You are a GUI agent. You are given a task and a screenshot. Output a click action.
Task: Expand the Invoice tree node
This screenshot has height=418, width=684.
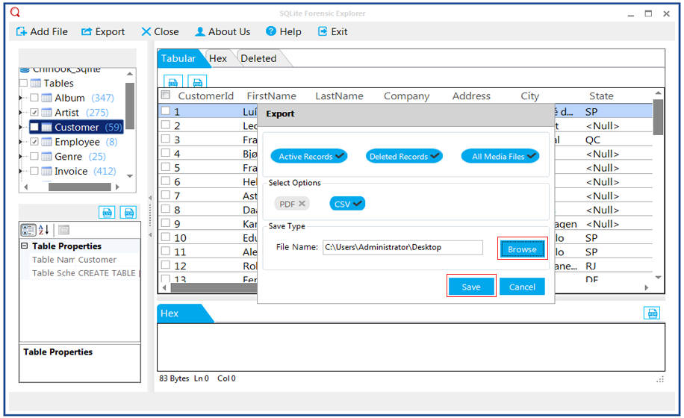(20, 171)
